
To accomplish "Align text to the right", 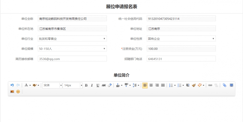I will coord(157,85).
